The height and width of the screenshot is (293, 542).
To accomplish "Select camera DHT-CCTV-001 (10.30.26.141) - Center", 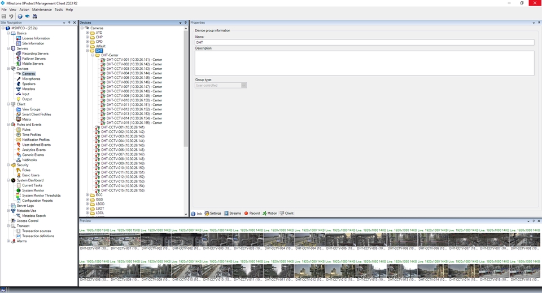I will pos(134,60).
